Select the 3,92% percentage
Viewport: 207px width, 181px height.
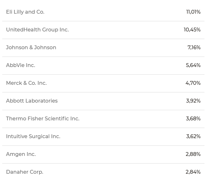[x=193, y=101]
